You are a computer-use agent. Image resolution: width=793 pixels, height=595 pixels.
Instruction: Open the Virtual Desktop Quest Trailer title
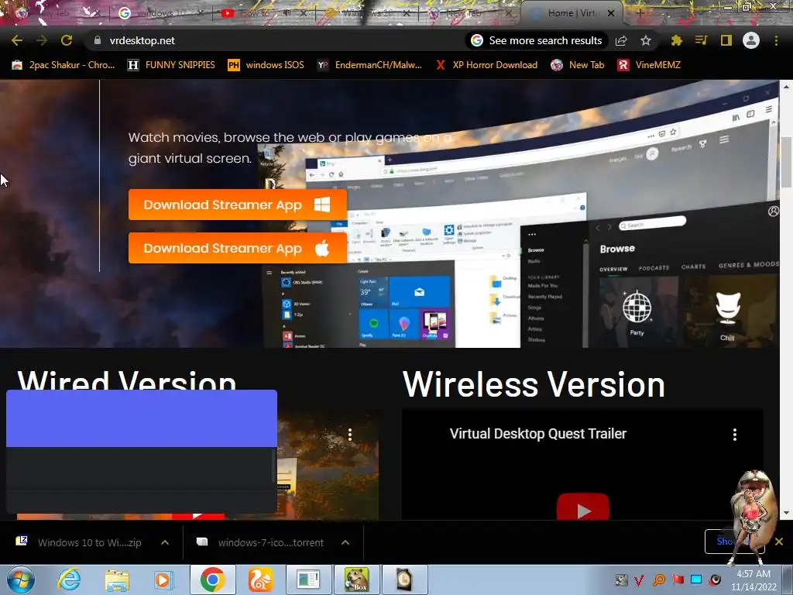[x=537, y=434]
